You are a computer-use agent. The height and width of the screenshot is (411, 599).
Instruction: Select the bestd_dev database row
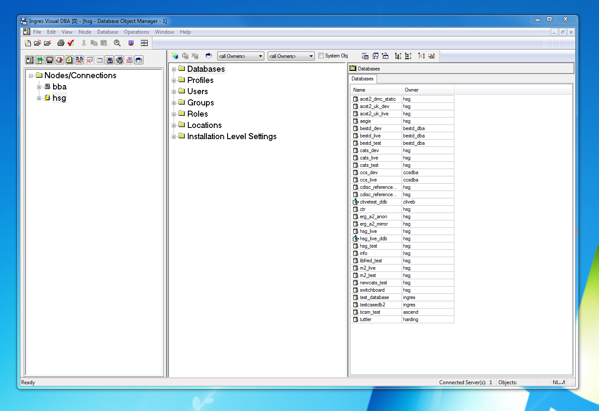coord(403,128)
